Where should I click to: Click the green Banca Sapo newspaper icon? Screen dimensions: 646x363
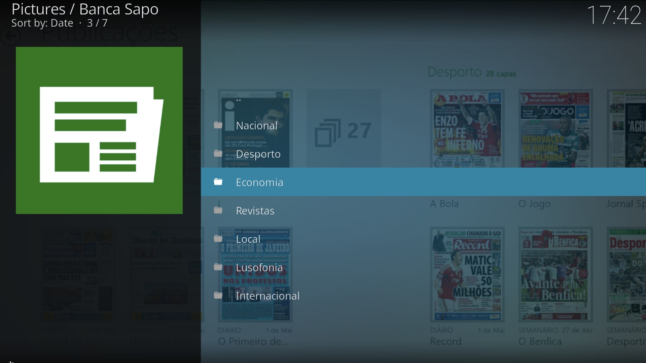click(x=99, y=130)
